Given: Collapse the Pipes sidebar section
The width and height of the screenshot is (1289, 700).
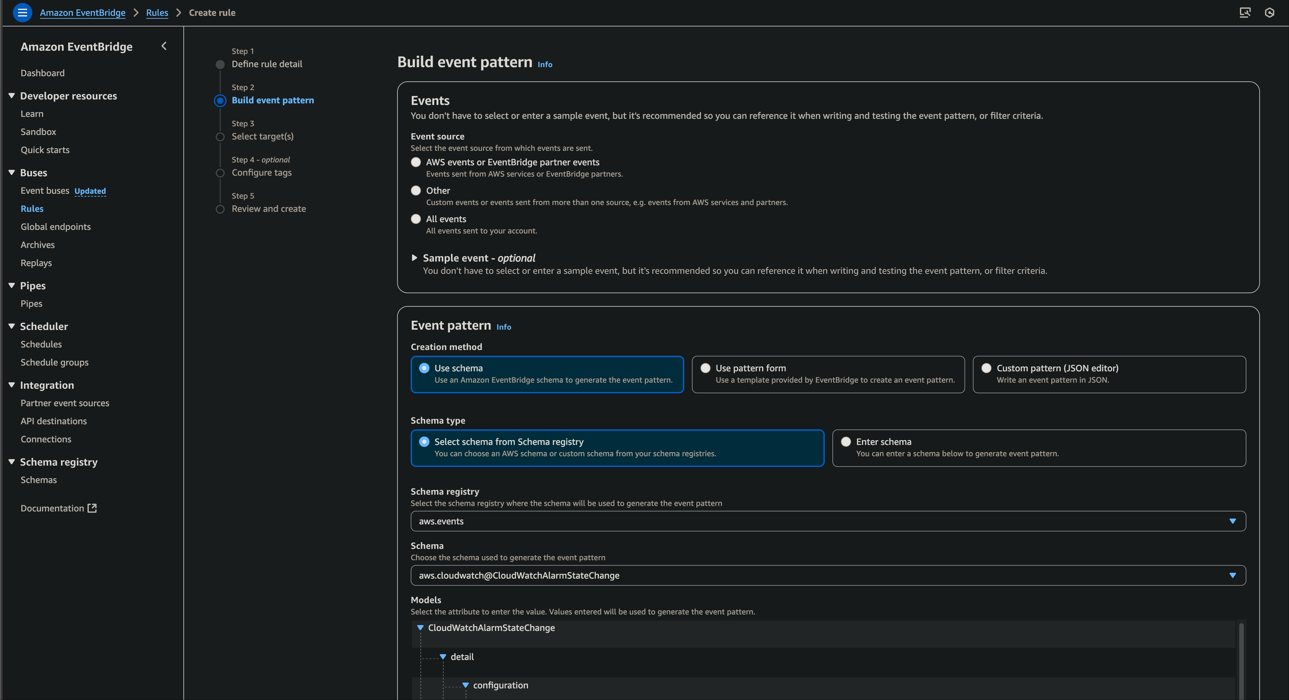Looking at the screenshot, I should tap(12, 286).
